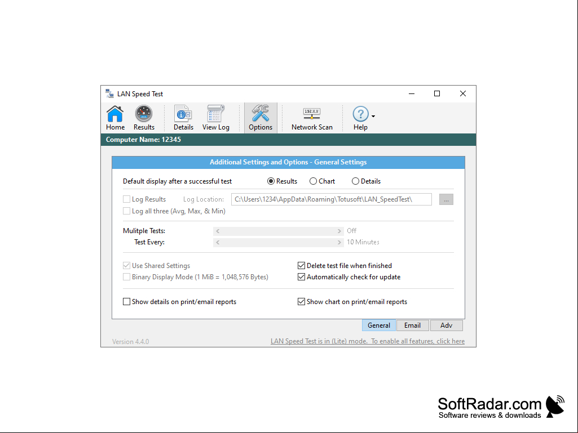Click the Lite mode enable features link

pos(368,341)
